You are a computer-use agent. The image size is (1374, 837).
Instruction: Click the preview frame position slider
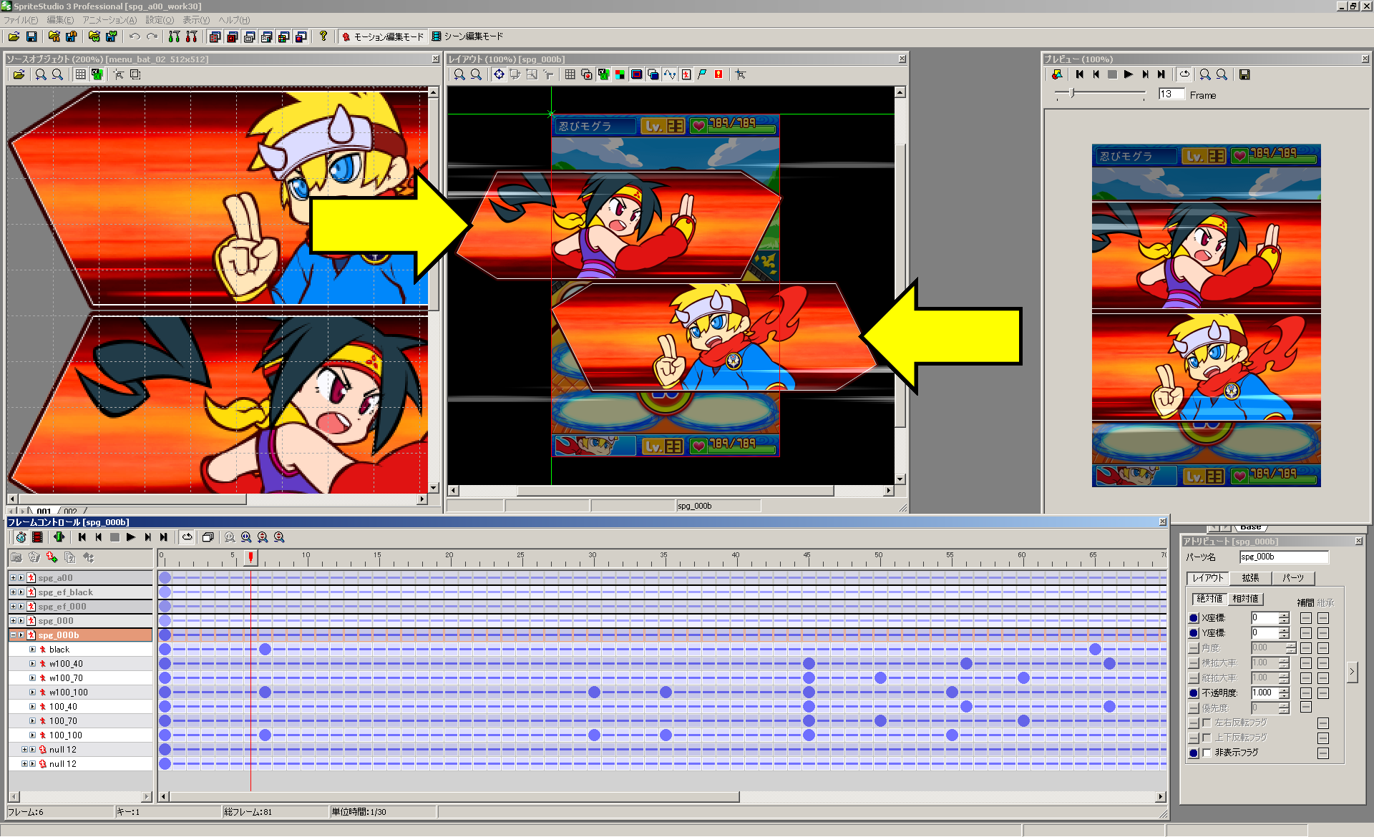(x=1072, y=94)
